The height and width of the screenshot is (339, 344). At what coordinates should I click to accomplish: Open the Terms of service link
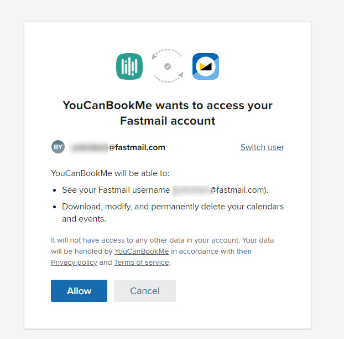point(142,263)
